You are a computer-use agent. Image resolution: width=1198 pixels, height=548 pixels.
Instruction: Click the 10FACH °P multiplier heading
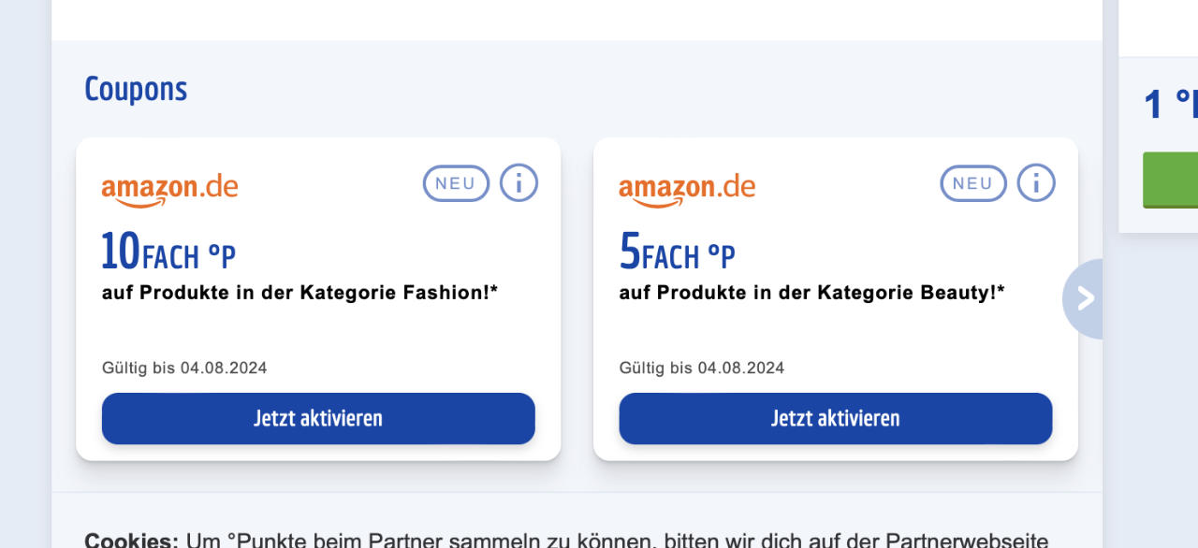point(168,252)
